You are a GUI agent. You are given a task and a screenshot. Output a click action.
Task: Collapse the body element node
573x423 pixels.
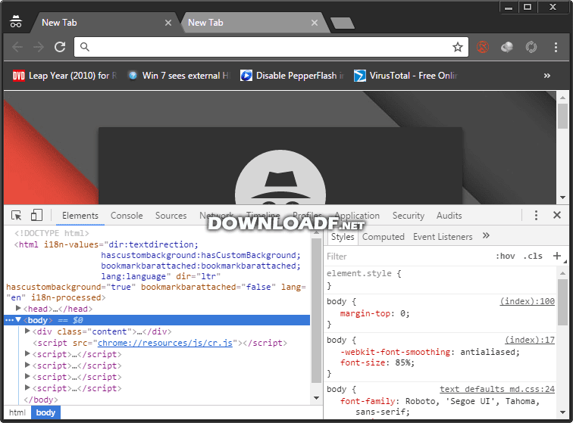click(x=18, y=320)
